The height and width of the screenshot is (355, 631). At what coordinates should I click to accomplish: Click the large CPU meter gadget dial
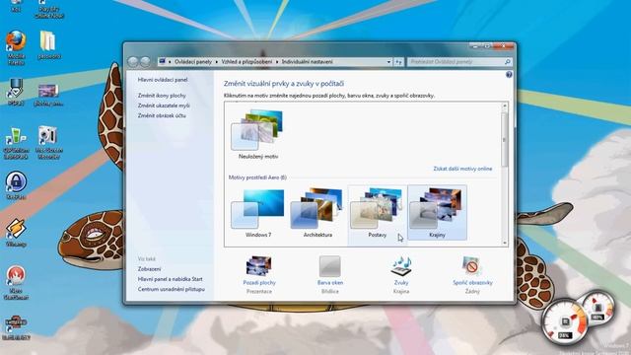pos(565,321)
